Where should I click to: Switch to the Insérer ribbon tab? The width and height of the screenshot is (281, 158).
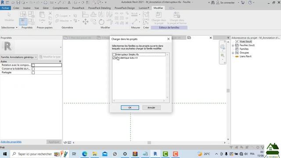pos(27,8)
